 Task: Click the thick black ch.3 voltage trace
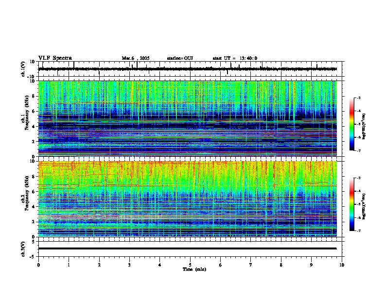(x=187, y=248)
